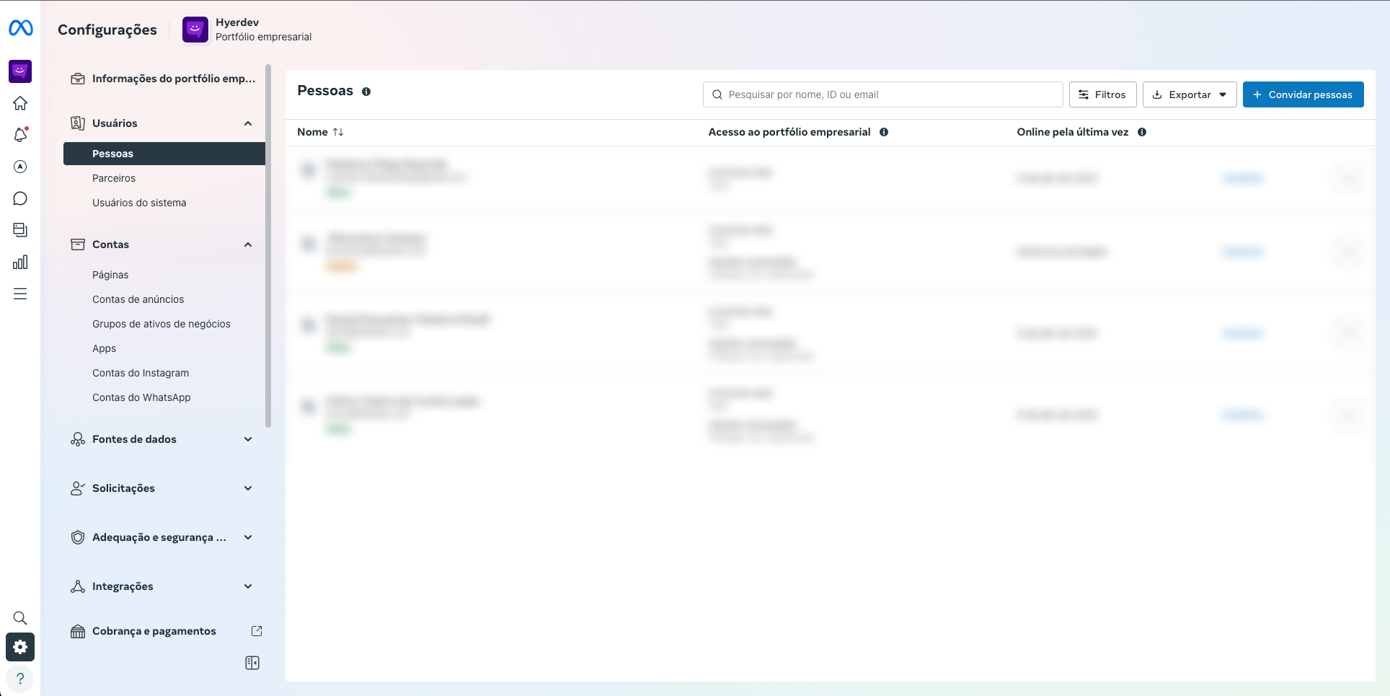Open the chat bubble inbox icon
Screen dimensions: 1390x696
point(20,198)
